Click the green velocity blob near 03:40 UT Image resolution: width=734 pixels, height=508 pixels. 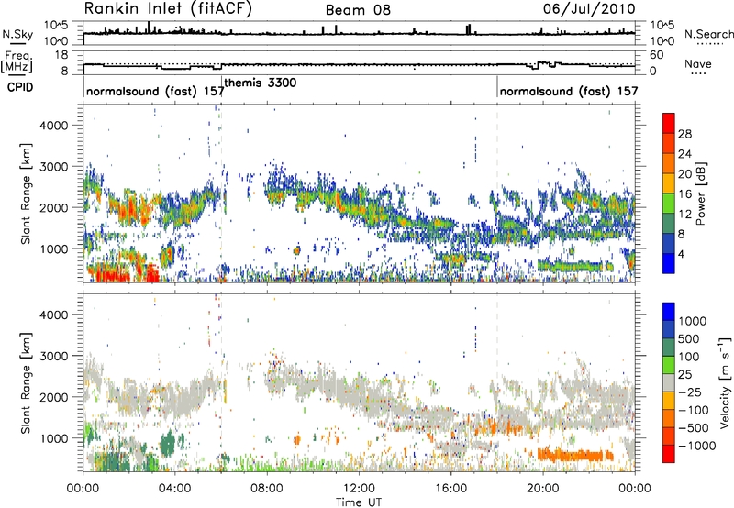[168, 443]
